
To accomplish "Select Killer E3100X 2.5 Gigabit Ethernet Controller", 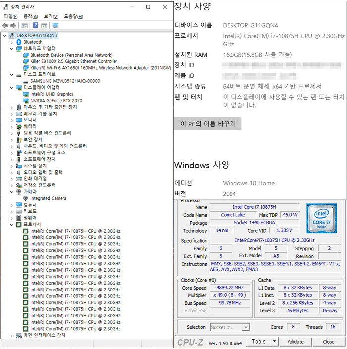I will point(73,61).
